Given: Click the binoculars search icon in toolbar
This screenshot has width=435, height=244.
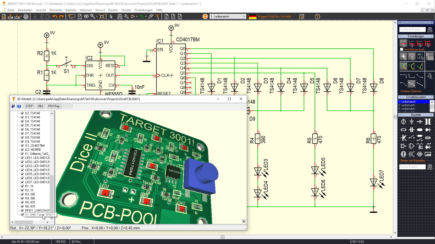Looking at the screenshot, I should (x=120, y=17).
